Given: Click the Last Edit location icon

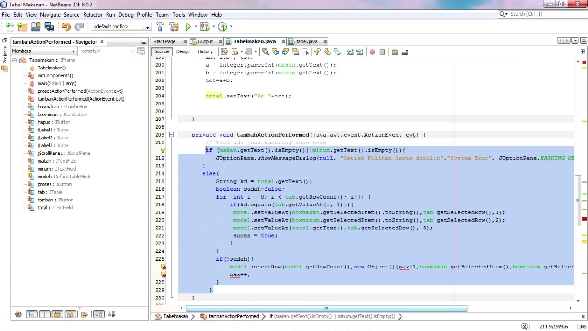Looking at the screenshot, I should (225, 51).
